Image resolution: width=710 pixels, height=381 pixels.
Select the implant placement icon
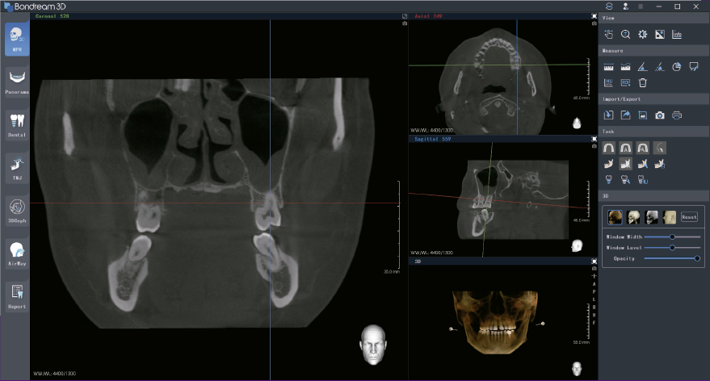pyautogui.click(x=608, y=180)
